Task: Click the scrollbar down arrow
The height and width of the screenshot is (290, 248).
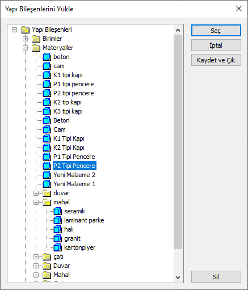Action: click(x=178, y=278)
